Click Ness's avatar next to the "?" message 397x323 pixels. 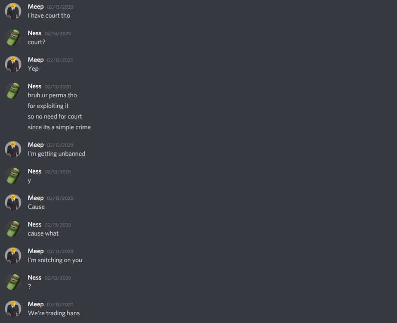click(x=13, y=282)
